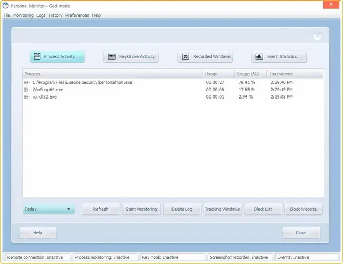Open the Logs menu
This screenshot has height=264, width=343.
41,15
